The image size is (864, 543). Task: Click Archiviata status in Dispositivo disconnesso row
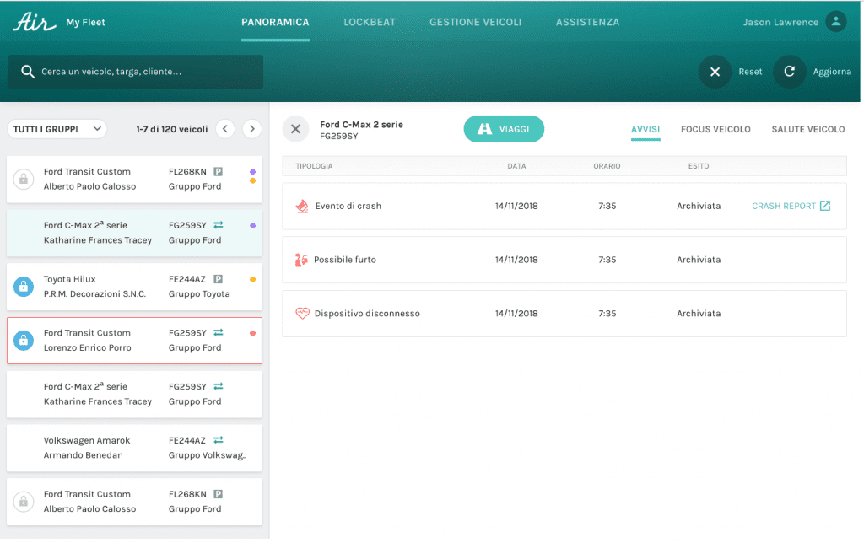click(x=699, y=314)
